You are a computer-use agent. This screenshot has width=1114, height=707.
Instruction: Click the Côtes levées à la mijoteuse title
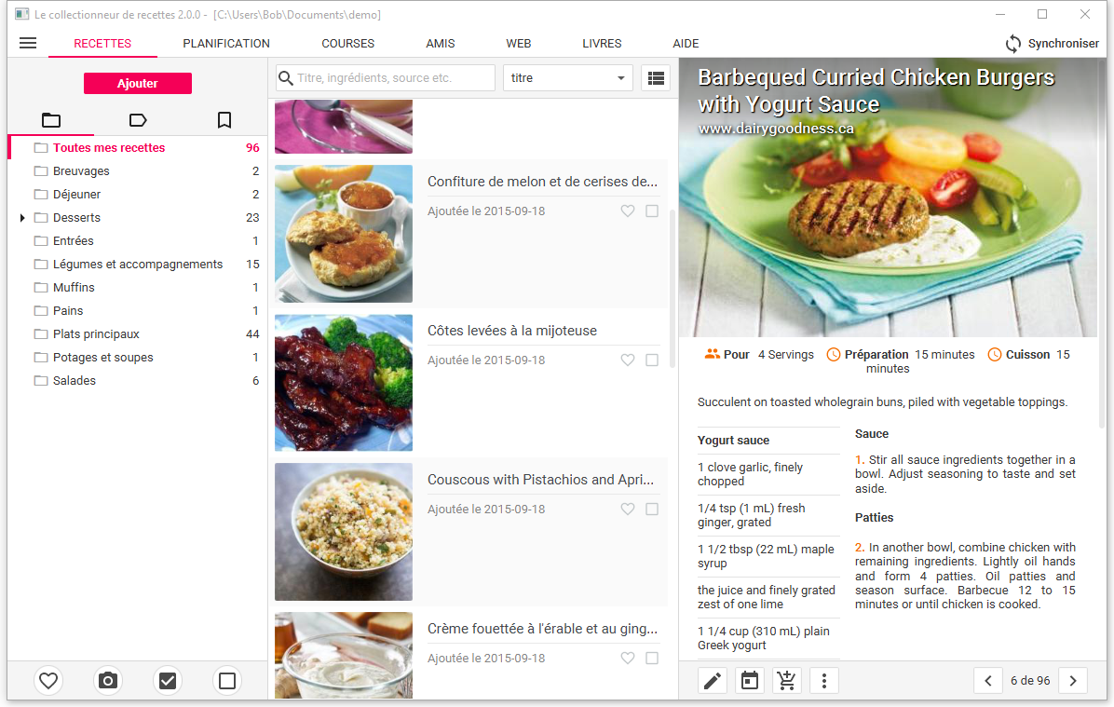coord(512,331)
